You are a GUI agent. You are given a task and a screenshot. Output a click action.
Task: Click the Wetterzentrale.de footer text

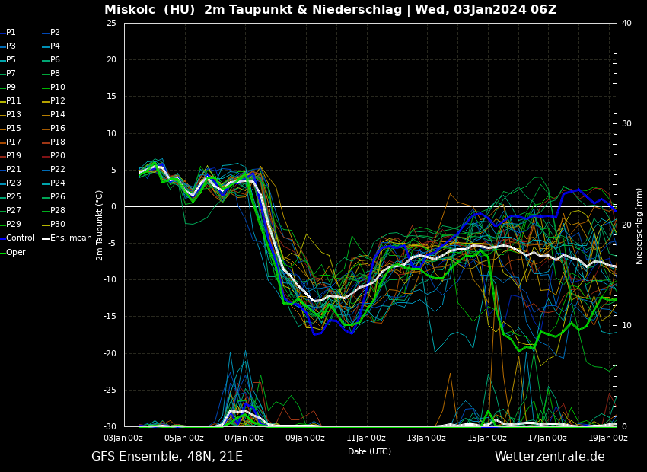coord(550,457)
